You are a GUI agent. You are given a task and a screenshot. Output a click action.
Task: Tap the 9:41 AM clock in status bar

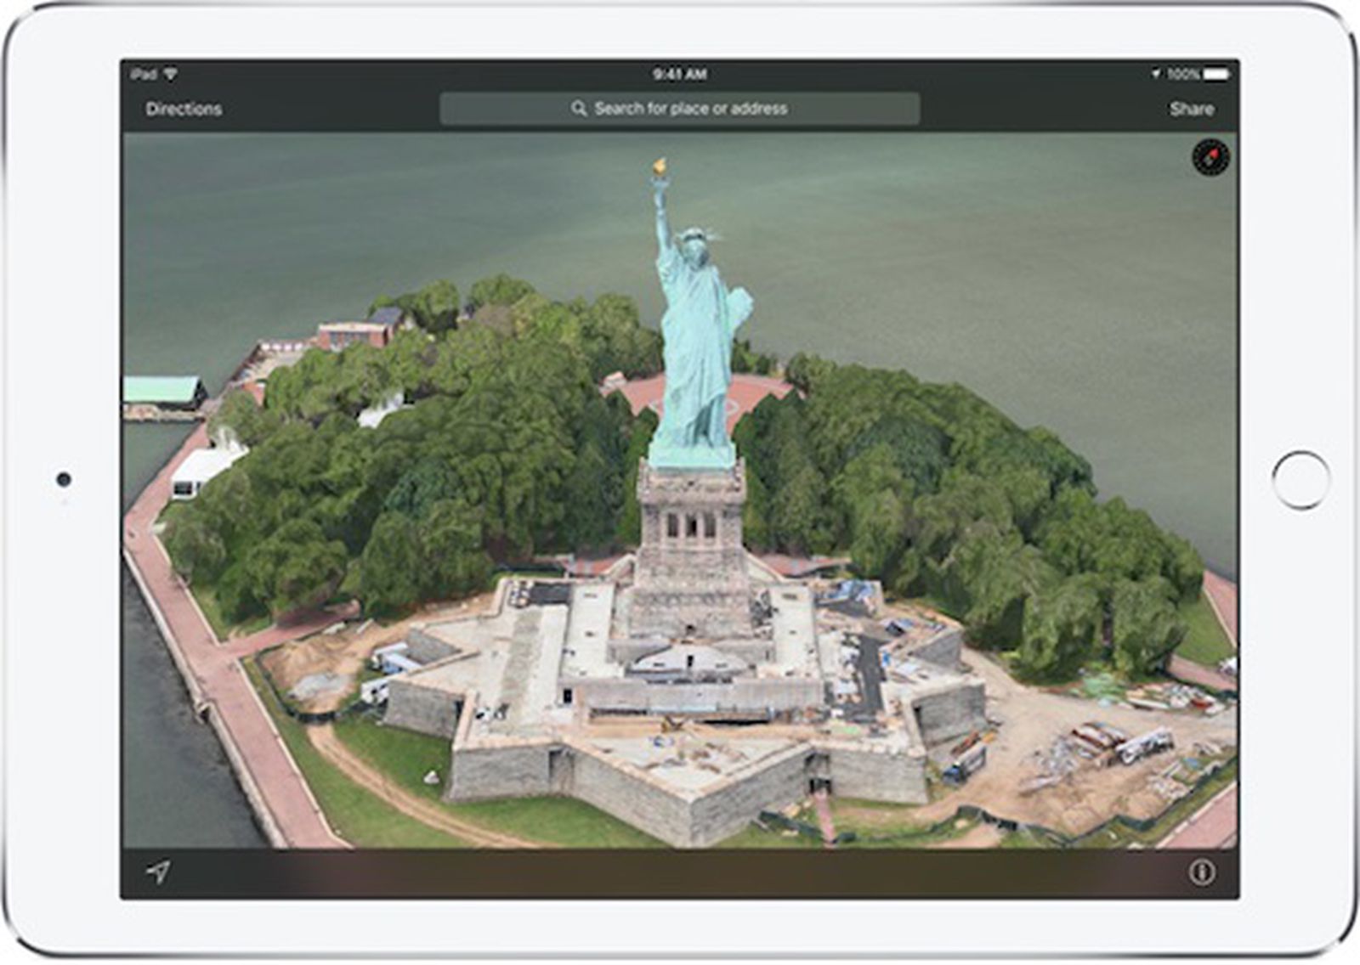[680, 75]
